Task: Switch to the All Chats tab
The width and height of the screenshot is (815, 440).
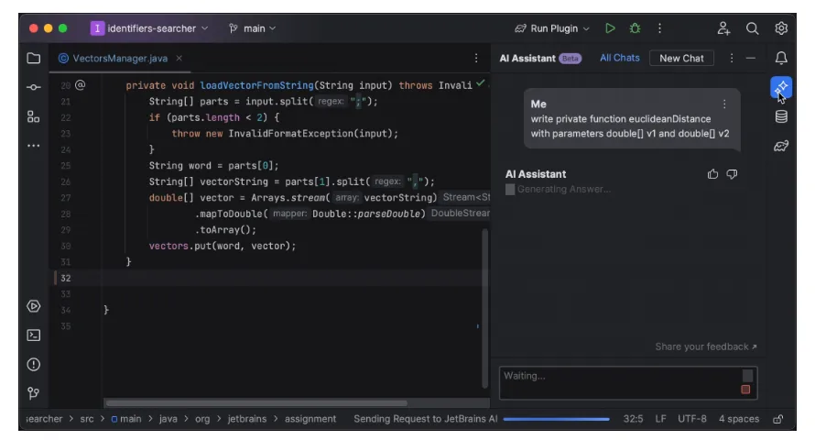Action: (620, 58)
